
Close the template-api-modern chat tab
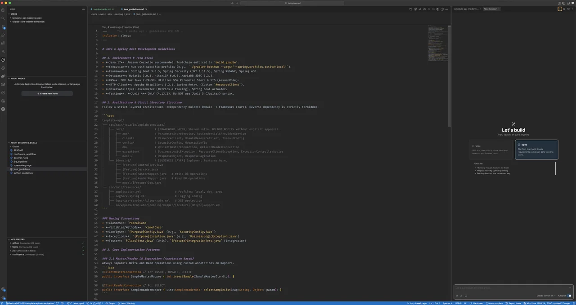[480, 9]
